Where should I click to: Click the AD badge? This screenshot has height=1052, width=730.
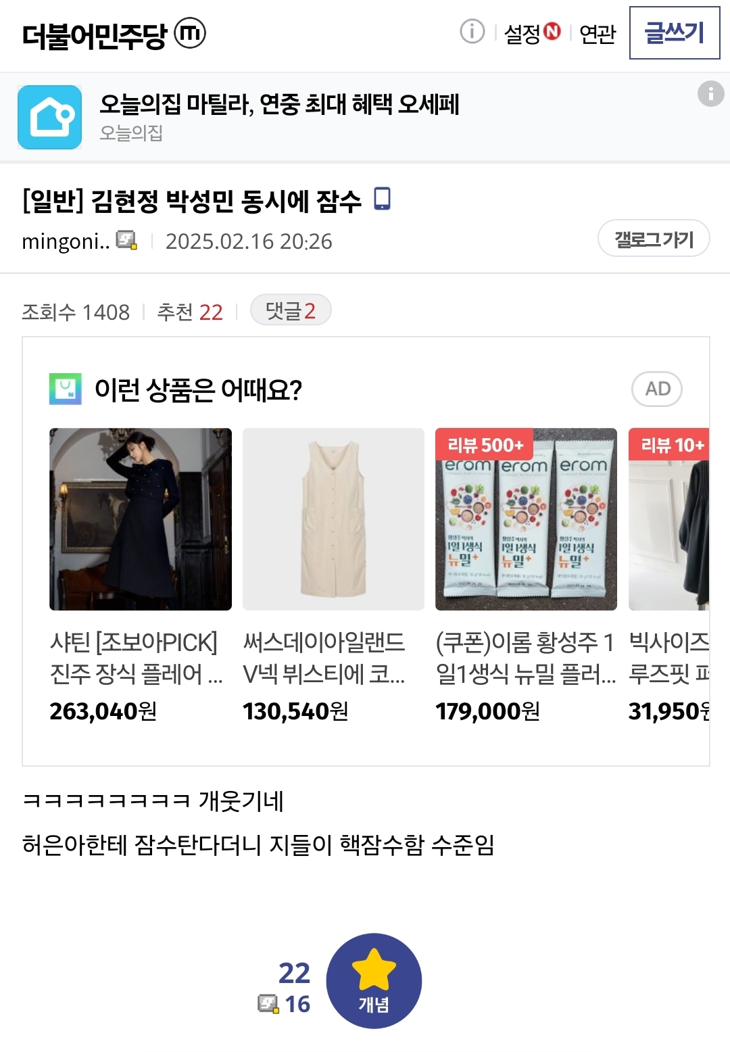pyautogui.click(x=657, y=389)
